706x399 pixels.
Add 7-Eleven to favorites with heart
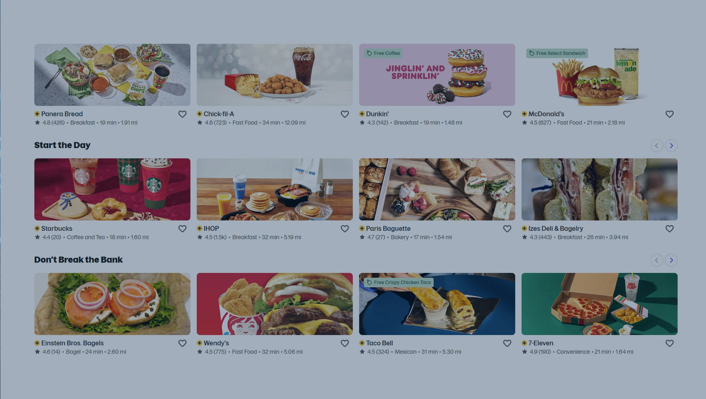click(669, 343)
